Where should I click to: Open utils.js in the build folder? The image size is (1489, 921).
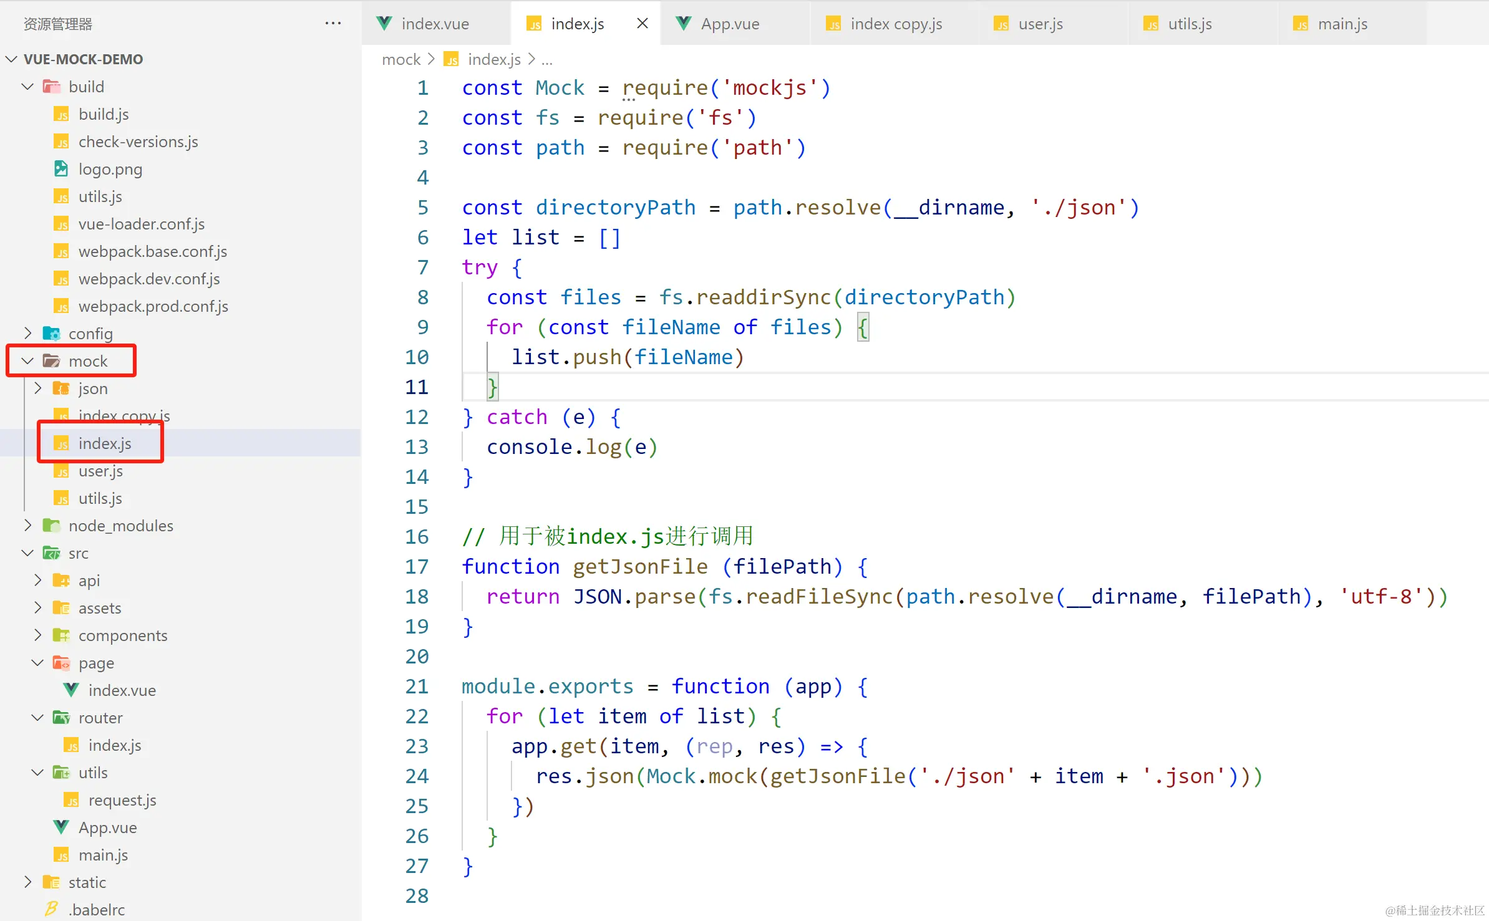(x=100, y=197)
